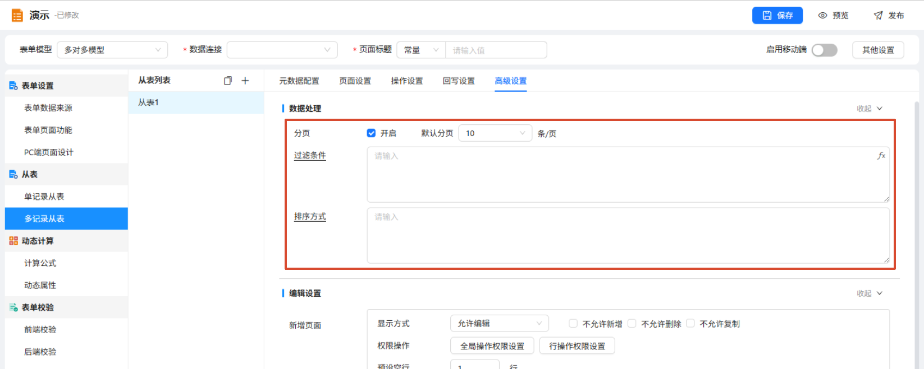Viewport: 924px width, 369px height.
Task: Collapse 数据处理 section via 收起
Action: (x=870, y=109)
